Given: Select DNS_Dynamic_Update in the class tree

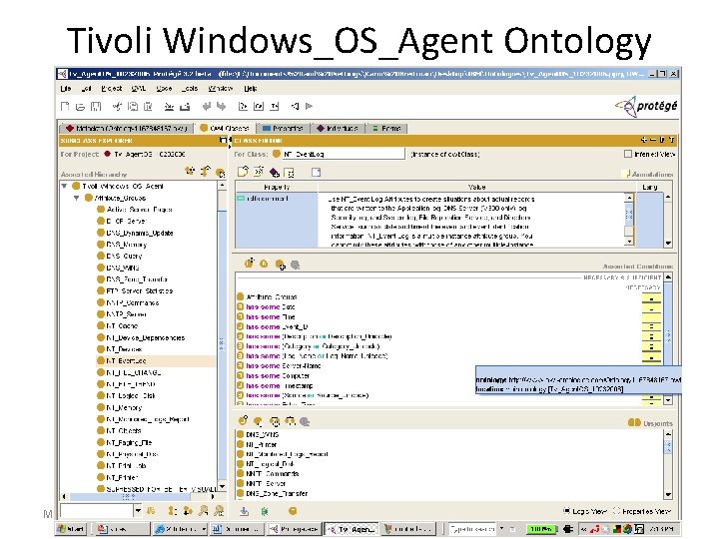Looking at the screenshot, I should [140, 233].
